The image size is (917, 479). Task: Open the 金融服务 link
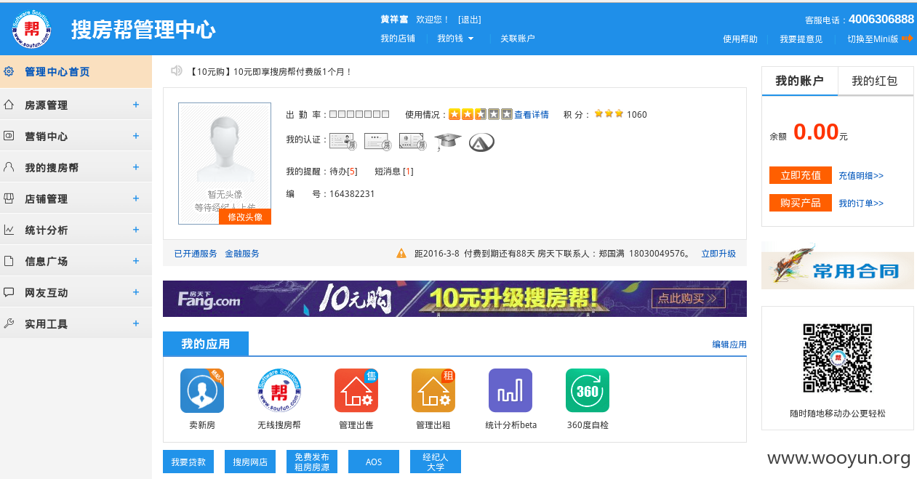[242, 254]
